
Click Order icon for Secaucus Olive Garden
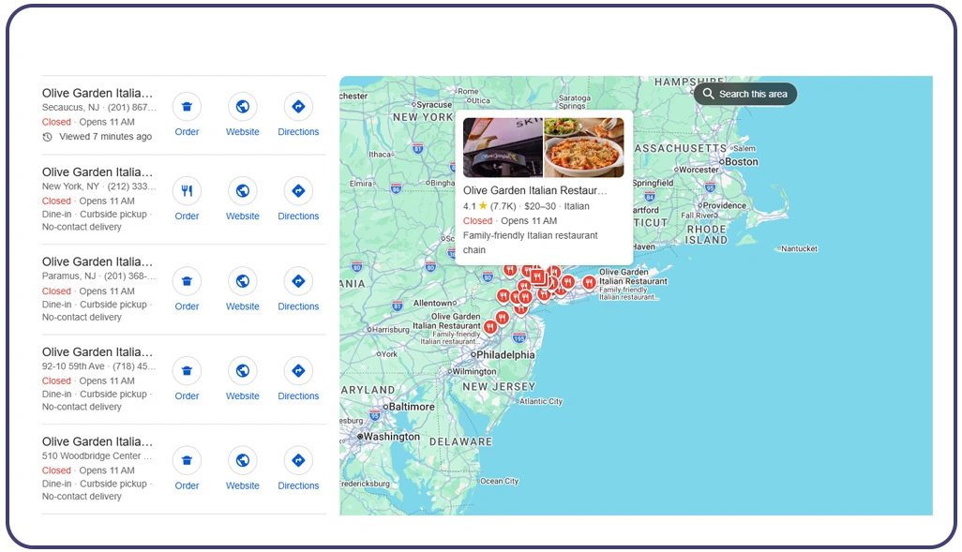tap(187, 107)
